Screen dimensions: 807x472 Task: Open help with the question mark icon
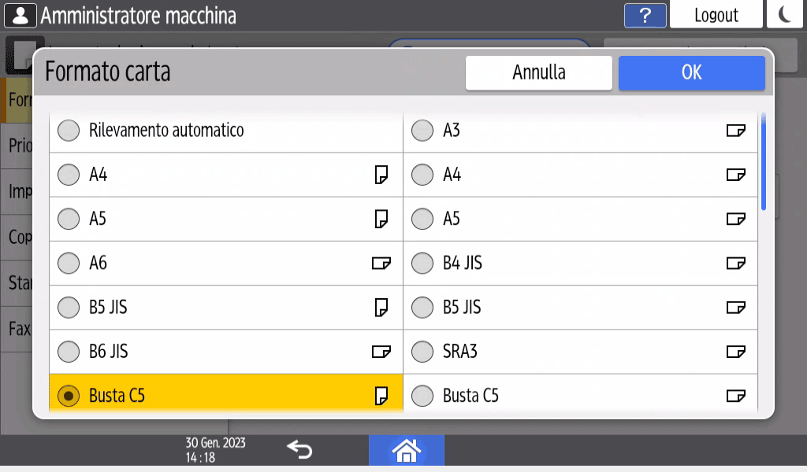click(x=645, y=15)
